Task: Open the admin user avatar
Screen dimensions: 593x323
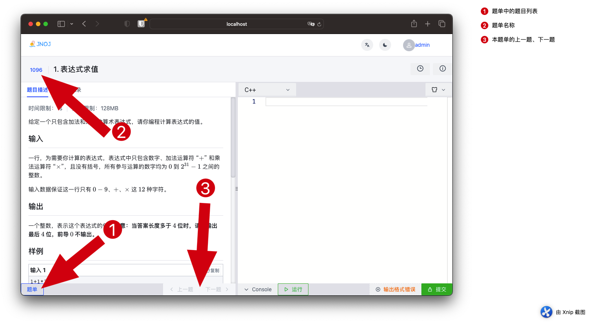Action: 409,45
